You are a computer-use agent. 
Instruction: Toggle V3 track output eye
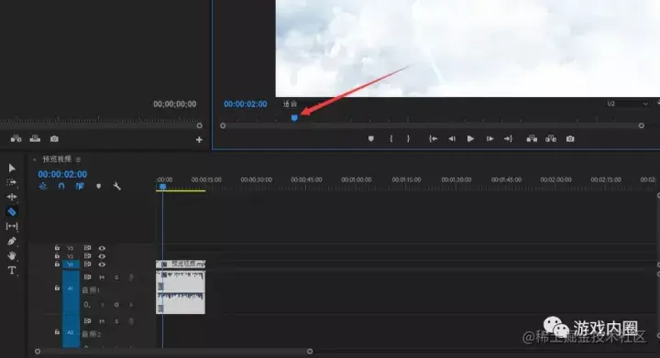point(102,248)
